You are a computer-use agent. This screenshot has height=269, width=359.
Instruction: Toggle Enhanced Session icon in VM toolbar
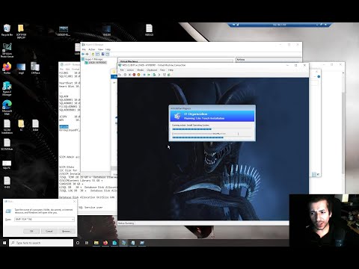[x=165, y=75]
